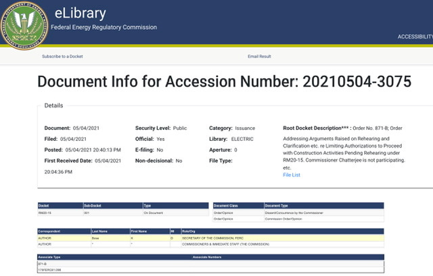Click the eLibrary site title
The width and height of the screenshot is (433, 276).
coord(81,14)
